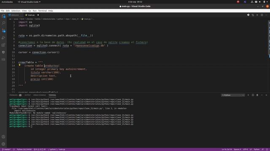270x151 pixels.
Task: Open the Help menu
Action: [x=51, y=11]
